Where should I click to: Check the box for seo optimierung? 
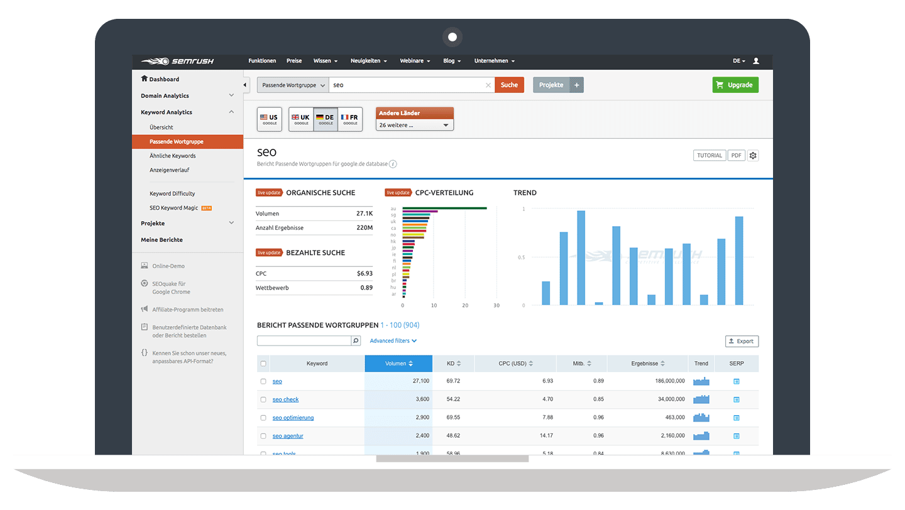tap(263, 418)
